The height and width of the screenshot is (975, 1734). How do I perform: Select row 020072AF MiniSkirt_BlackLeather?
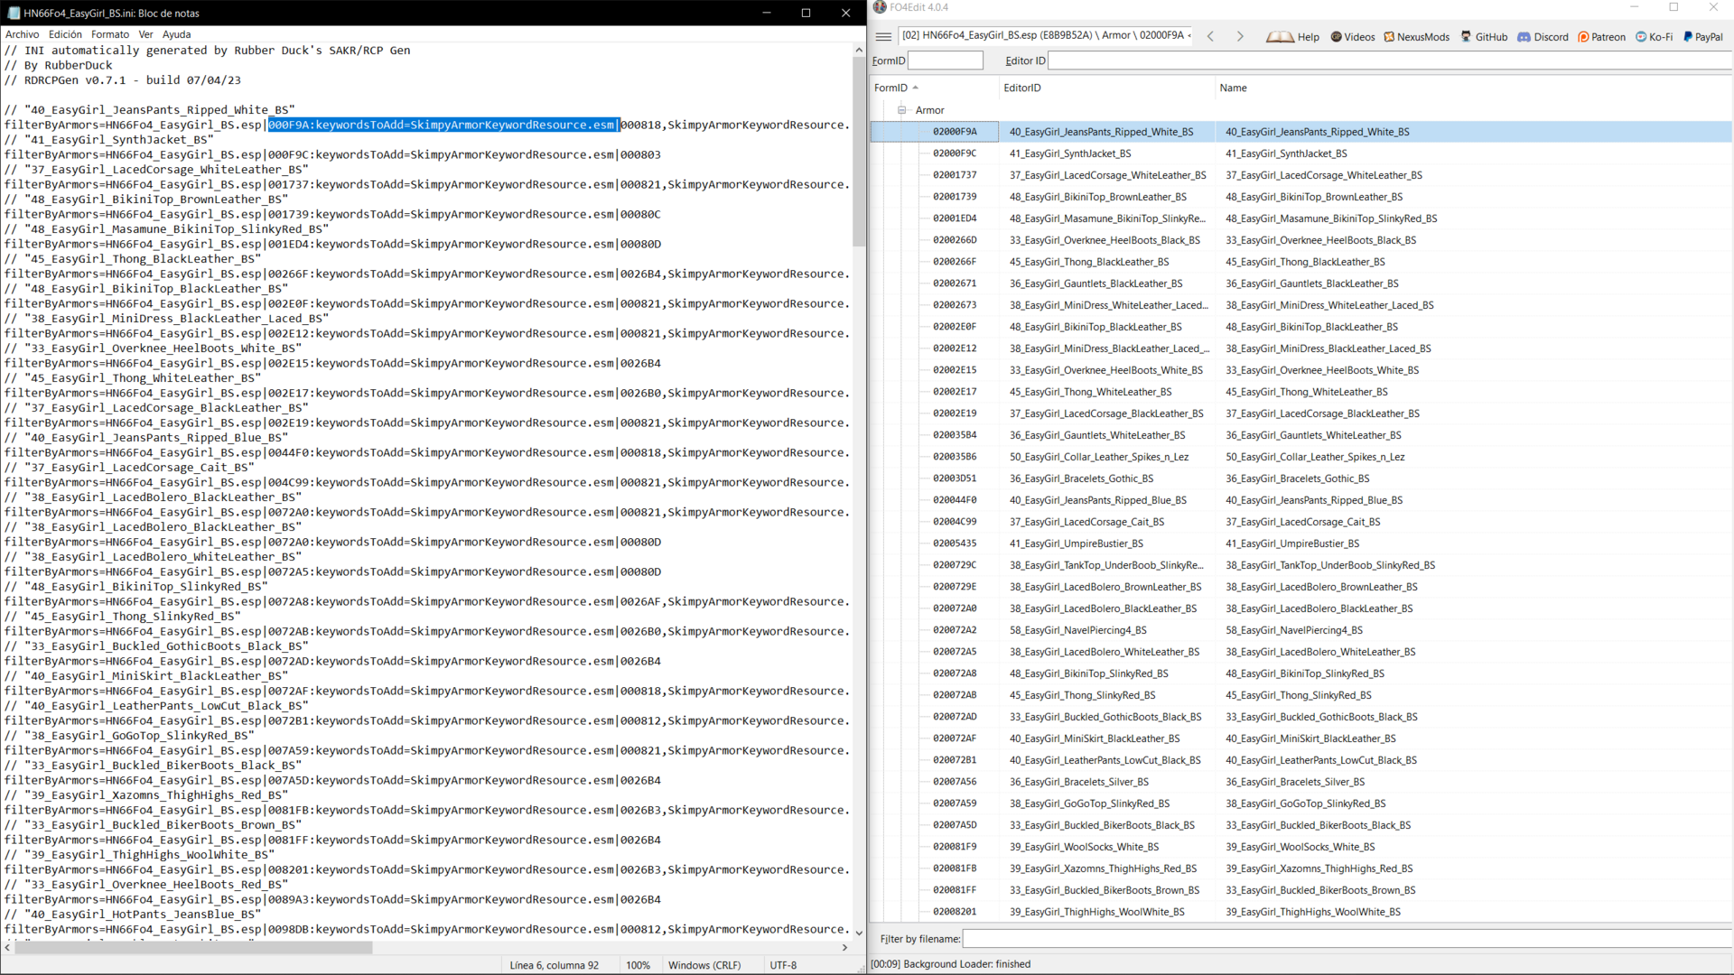pyautogui.click(x=1301, y=738)
